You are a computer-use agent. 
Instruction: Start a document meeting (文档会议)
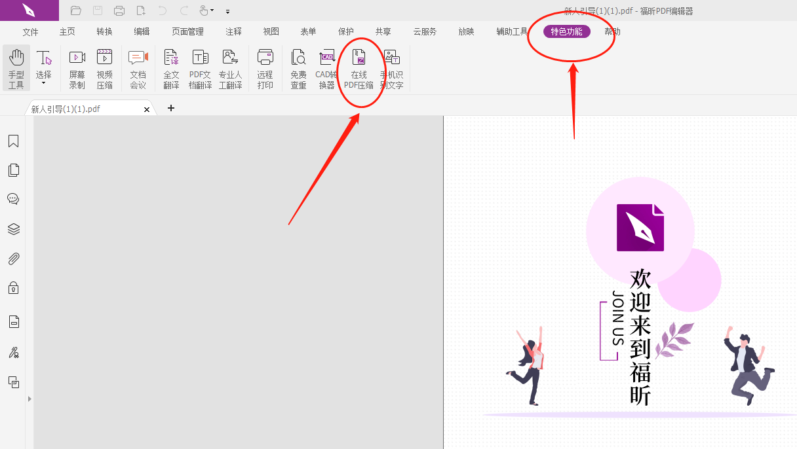(138, 68)
